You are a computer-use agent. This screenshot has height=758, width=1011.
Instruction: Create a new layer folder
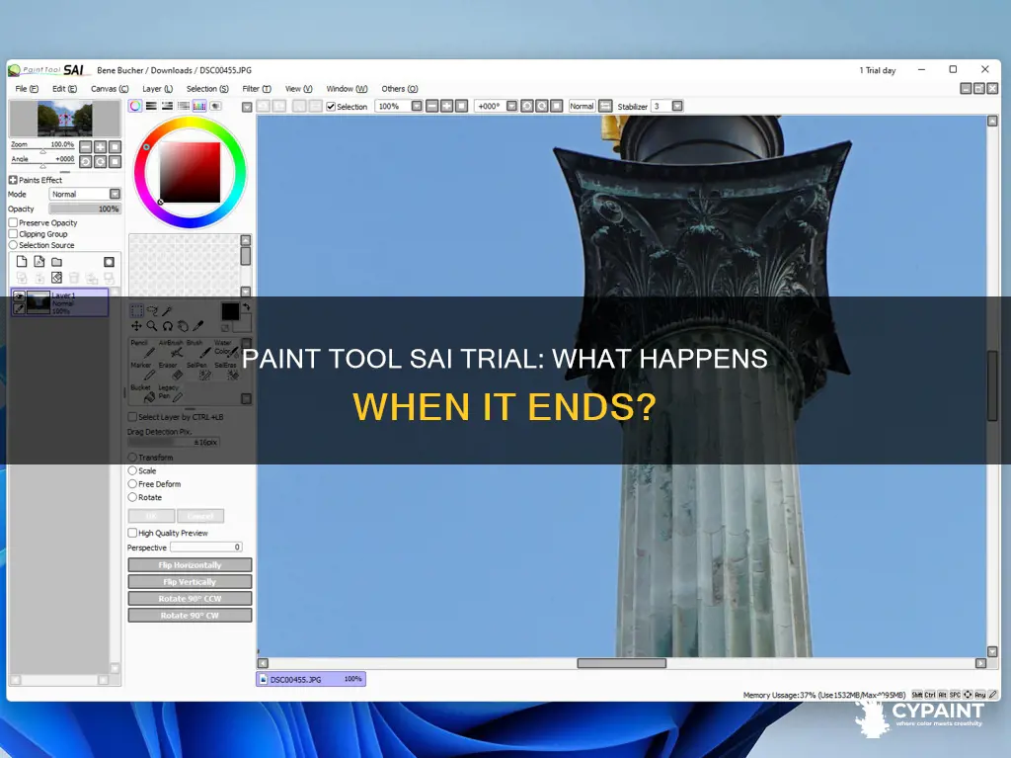56,262
